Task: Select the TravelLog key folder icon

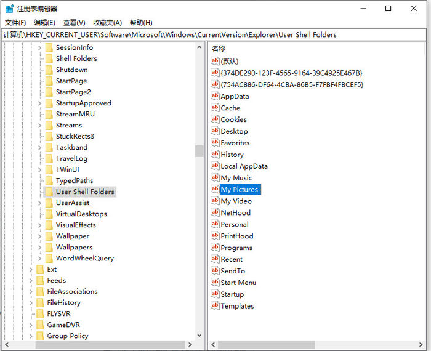Action: [49, 159]
